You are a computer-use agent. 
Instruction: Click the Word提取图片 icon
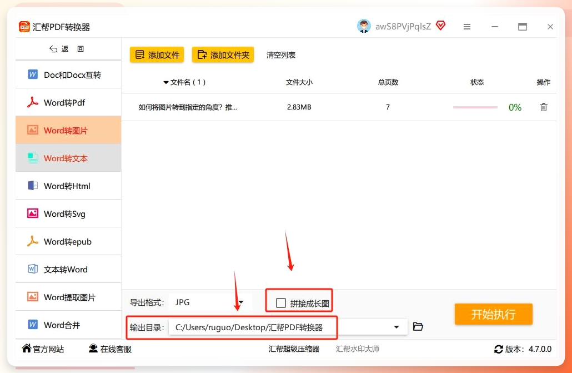pos(33,297)
